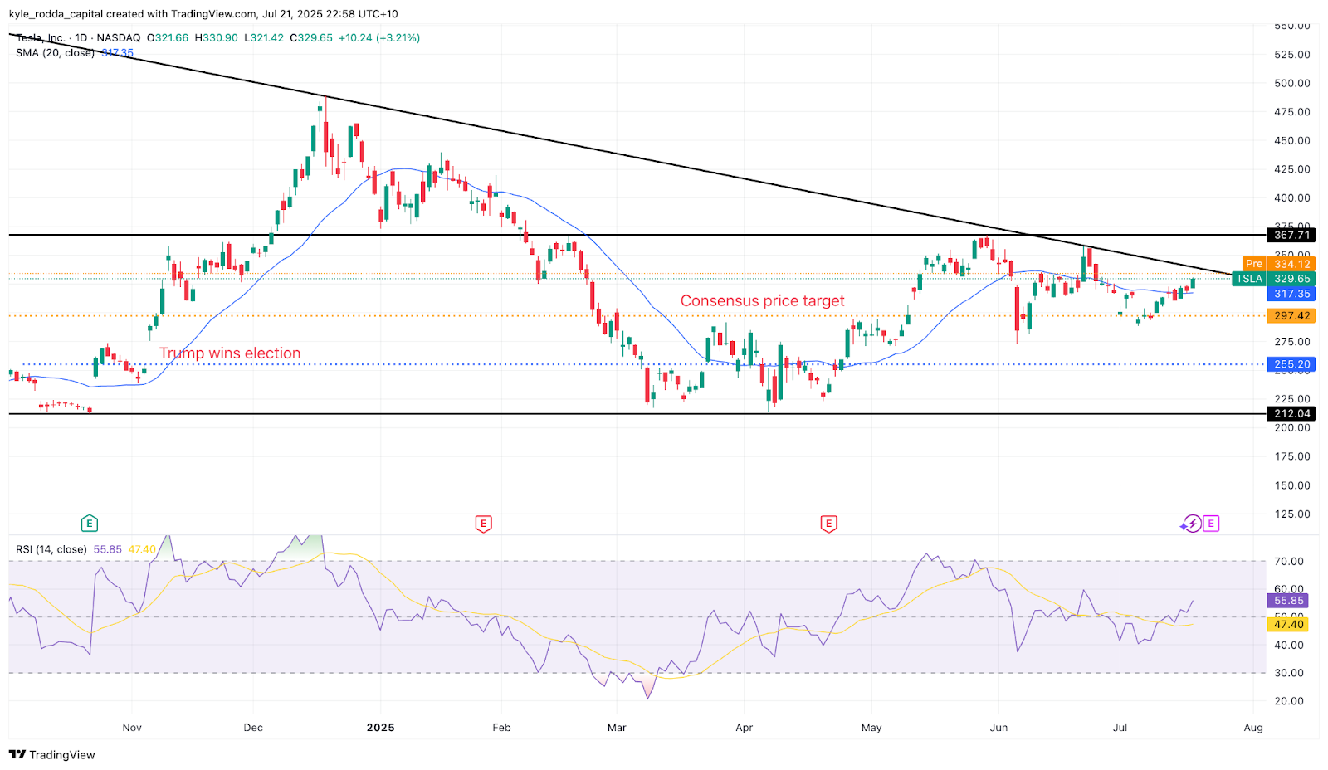The height and width of the screenshot is (770, 1328).
Task: Click the 500.00 price axis tick
Action: tap(1292, 83)
